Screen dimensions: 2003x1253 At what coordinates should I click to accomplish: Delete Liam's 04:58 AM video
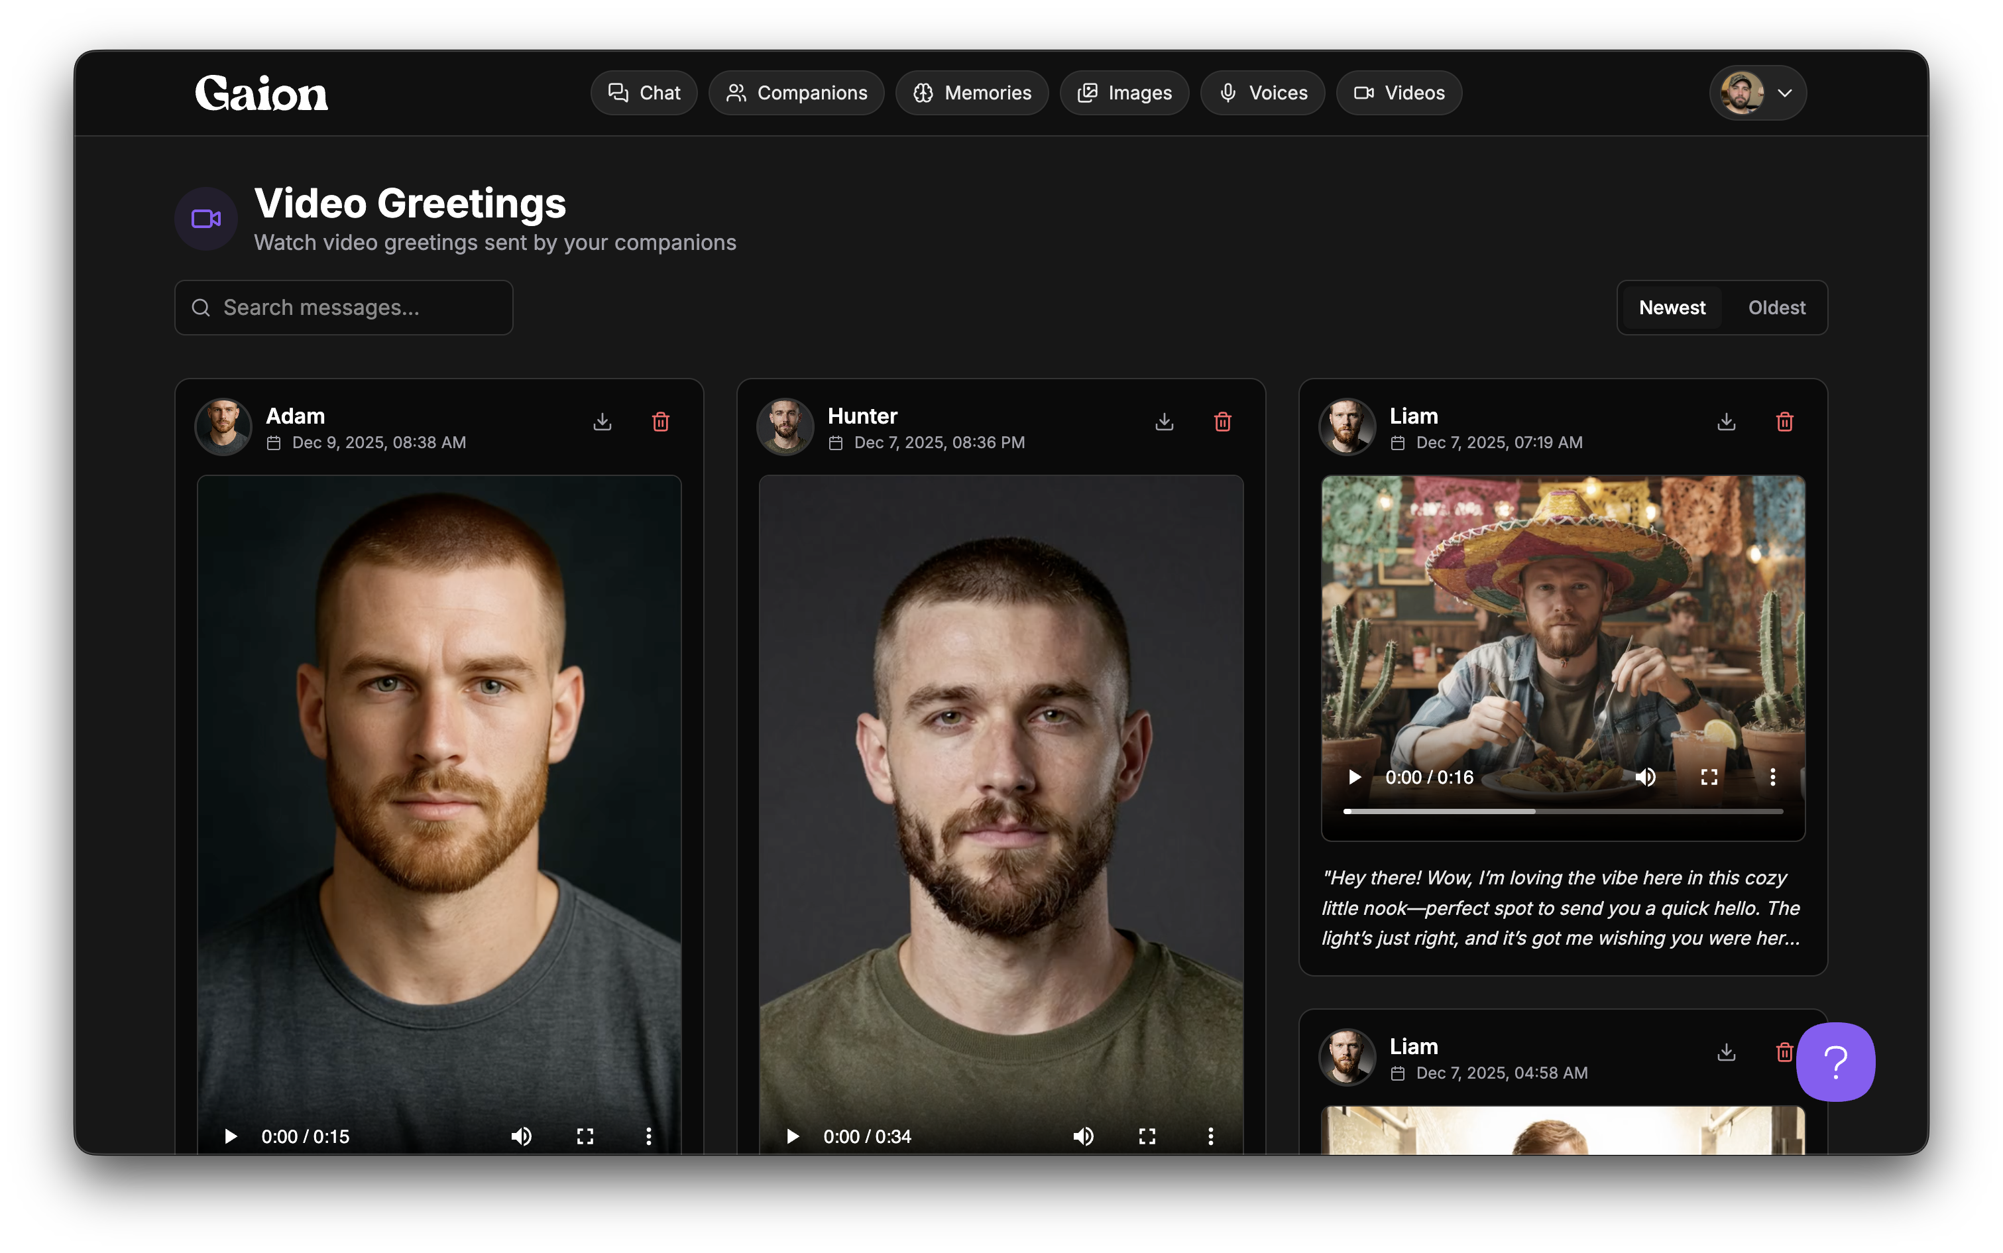coord(1783,1053)
